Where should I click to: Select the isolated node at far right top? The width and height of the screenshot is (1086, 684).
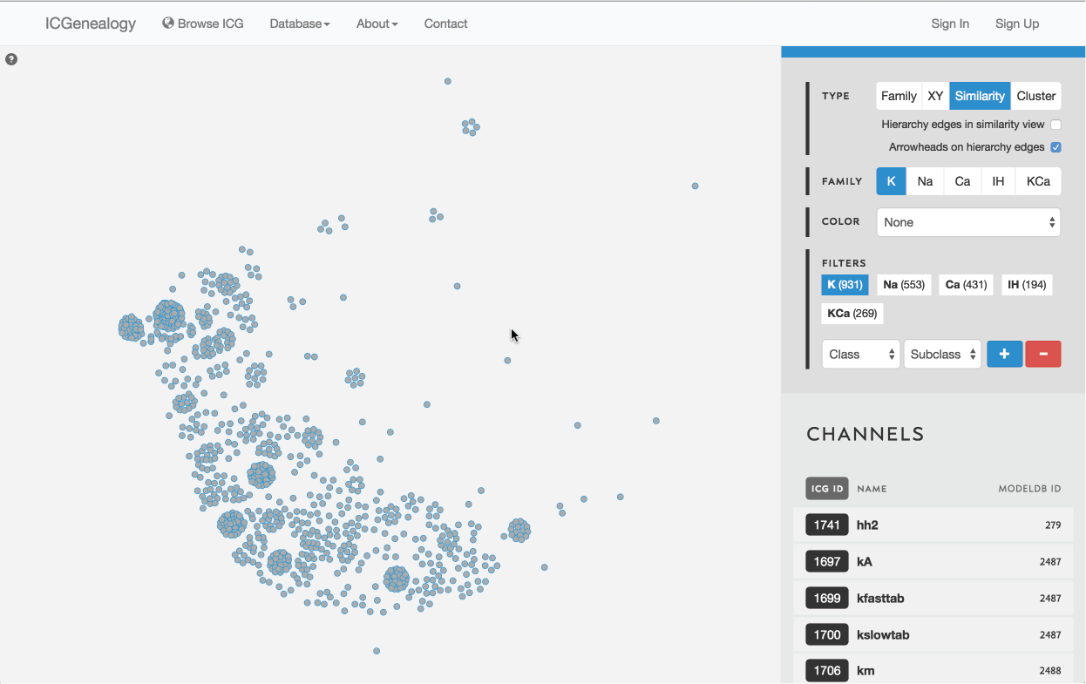[x=695, y=186]
